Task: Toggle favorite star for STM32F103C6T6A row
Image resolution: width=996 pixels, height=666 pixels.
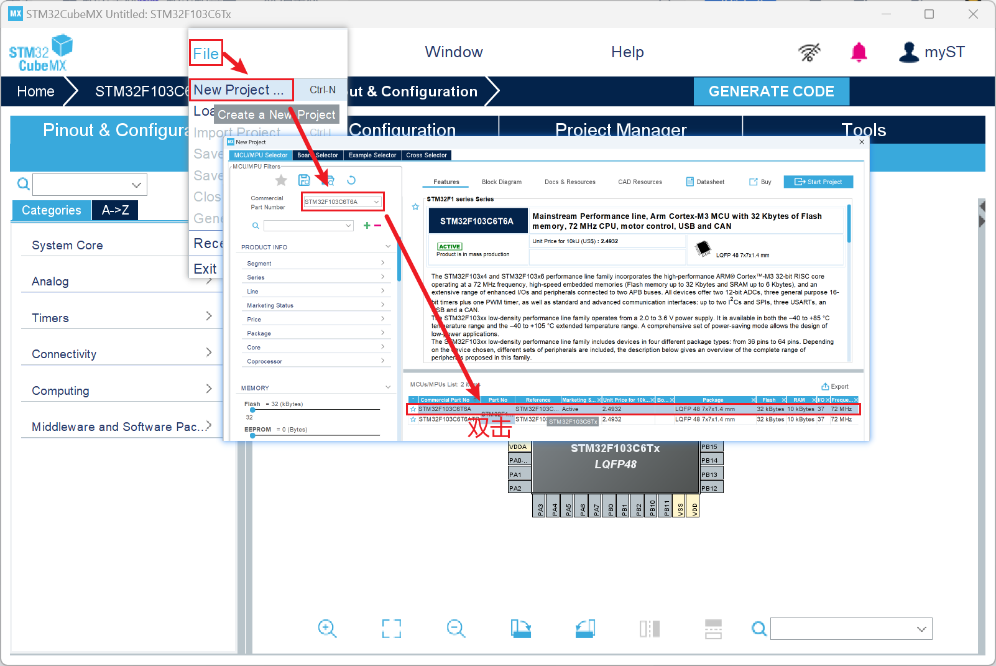Action: tap(413, 409)
